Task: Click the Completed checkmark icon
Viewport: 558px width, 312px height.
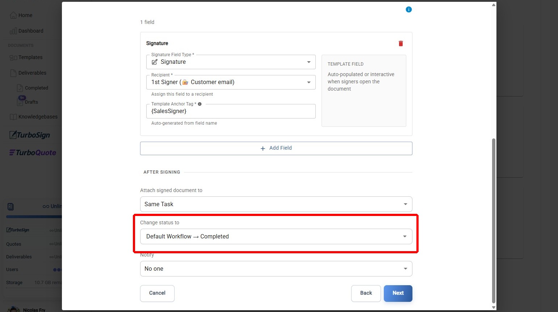Action: [20, 87]
